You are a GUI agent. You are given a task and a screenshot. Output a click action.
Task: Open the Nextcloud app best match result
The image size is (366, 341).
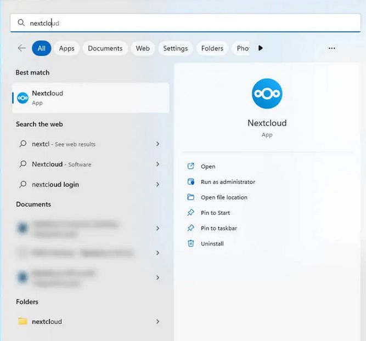91,98
